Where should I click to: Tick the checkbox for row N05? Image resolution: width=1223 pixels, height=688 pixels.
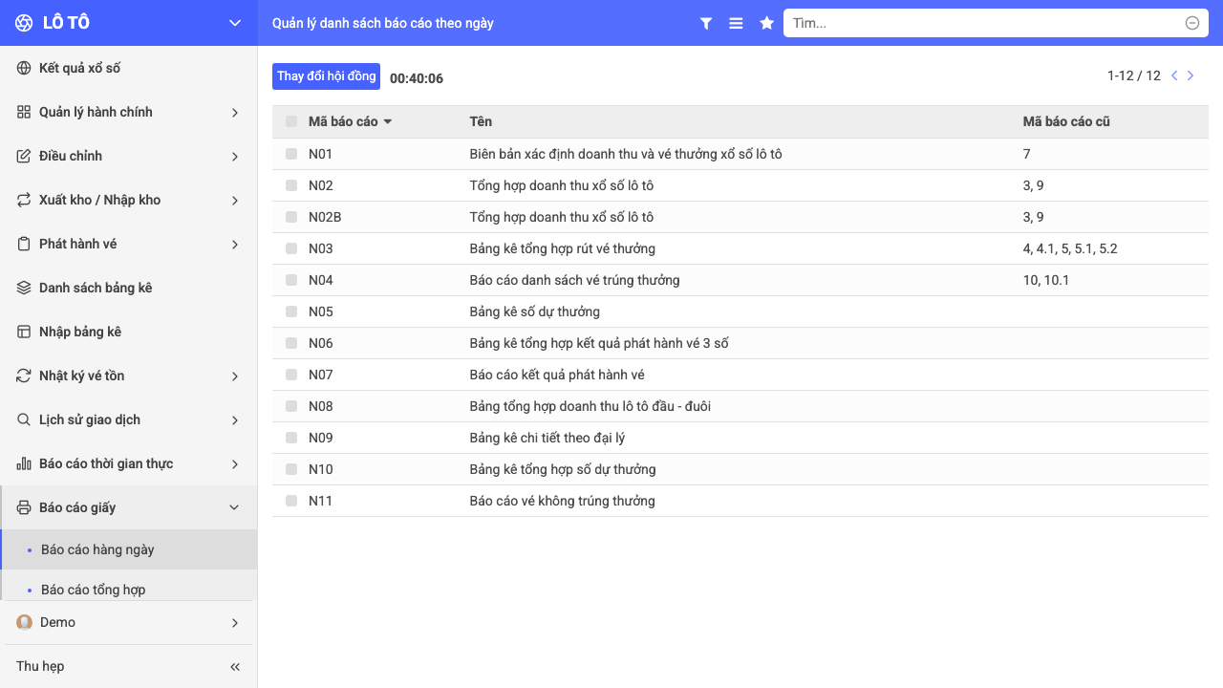291,312
